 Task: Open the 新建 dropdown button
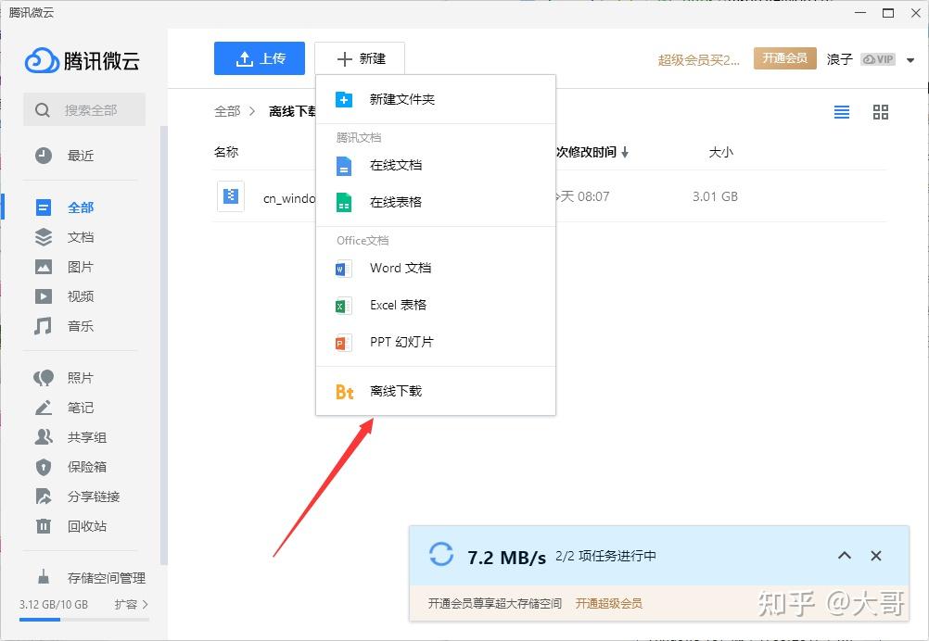pos(360,58)
